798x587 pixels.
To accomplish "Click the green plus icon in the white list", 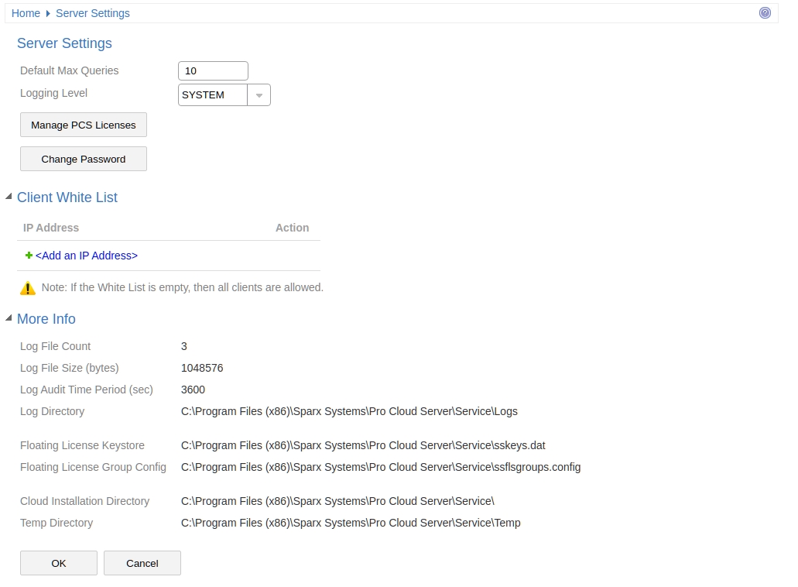I will [29, 256].
